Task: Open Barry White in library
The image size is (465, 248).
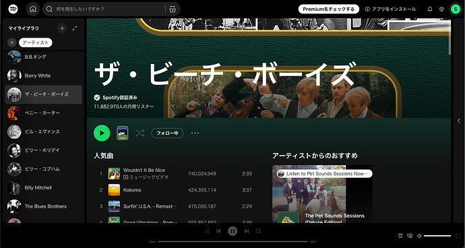Action: pyautogui.click(x=43, y=75)
